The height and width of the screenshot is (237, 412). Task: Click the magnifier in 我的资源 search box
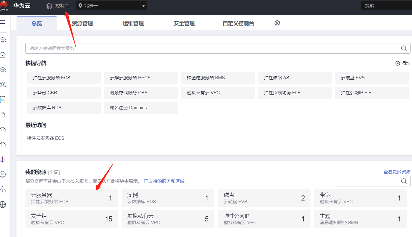pyautogui.click(x=404, y=181)
